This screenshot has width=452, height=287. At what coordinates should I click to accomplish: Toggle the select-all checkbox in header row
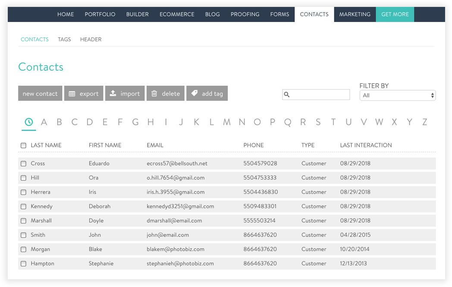[23, 146]
